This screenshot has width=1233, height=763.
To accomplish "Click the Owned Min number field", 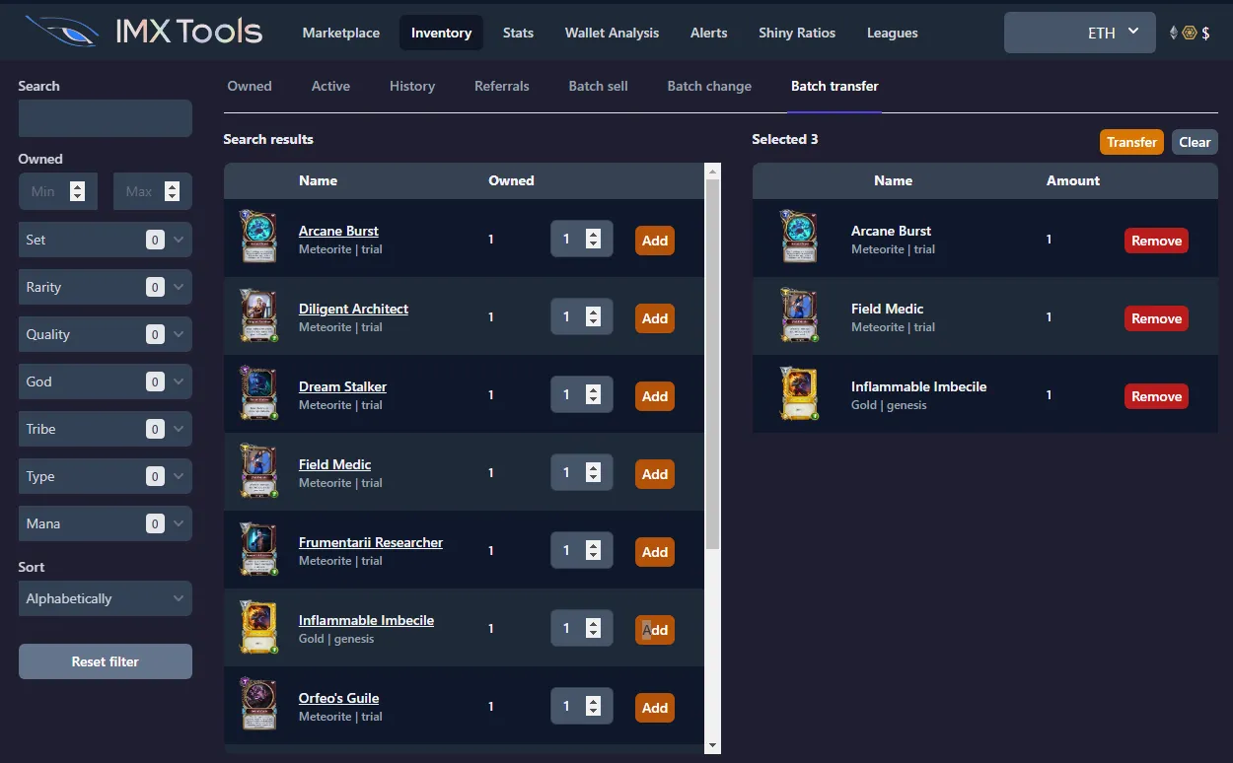I will 58,191.
